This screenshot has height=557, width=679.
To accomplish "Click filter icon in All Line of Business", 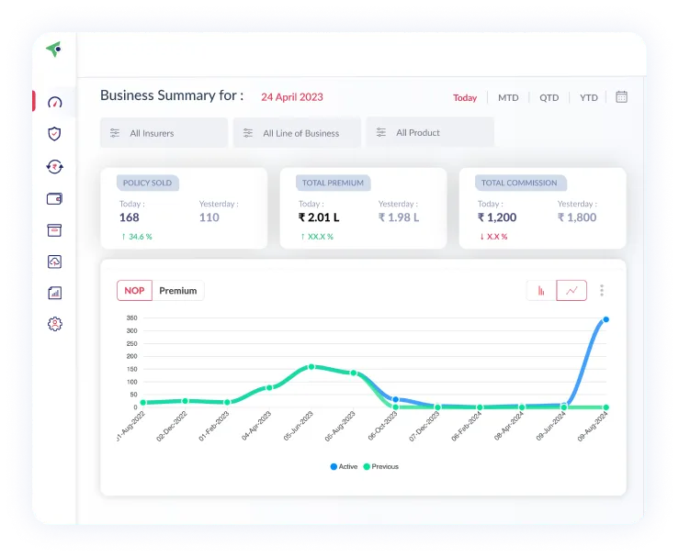I will click(248, 133).
